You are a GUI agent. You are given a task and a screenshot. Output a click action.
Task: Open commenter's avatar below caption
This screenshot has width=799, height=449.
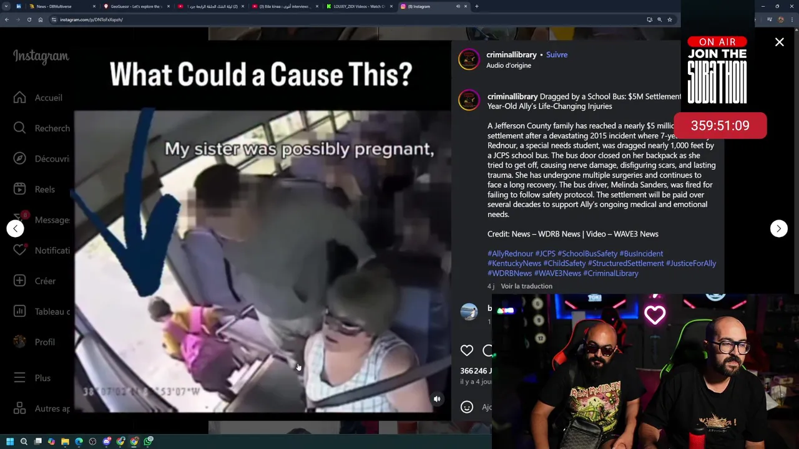pyautogui.click(x=469, y=312)
